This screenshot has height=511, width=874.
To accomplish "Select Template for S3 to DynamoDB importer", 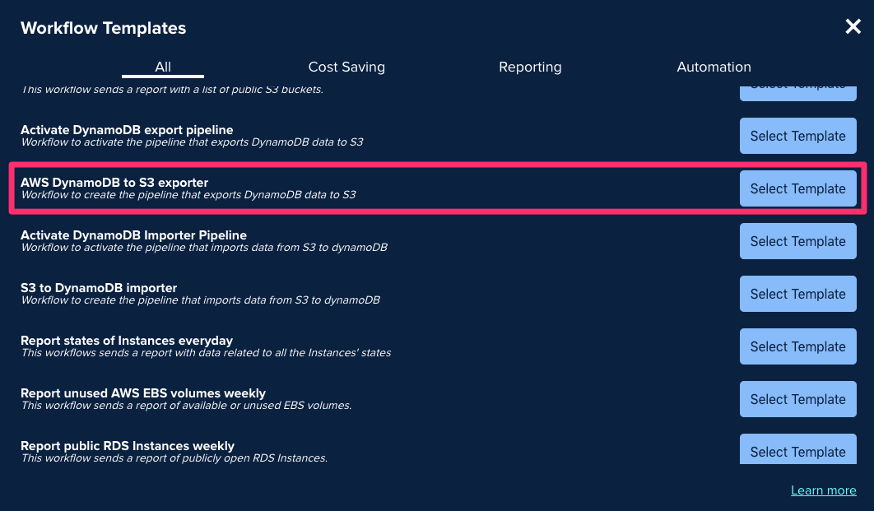I will [798, 294].
